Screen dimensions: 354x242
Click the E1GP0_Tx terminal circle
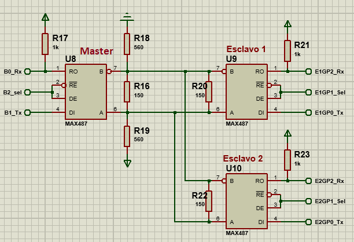coord(308,112)
